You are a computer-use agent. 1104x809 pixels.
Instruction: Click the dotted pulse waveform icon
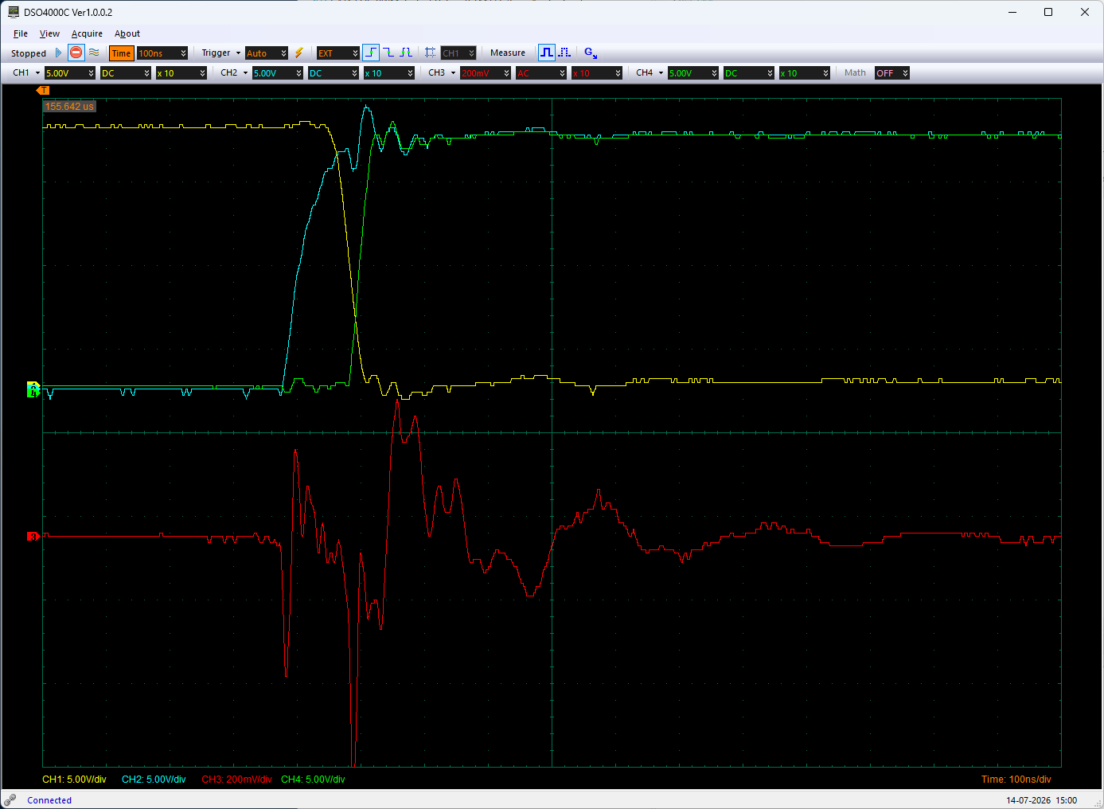point(564,53)
